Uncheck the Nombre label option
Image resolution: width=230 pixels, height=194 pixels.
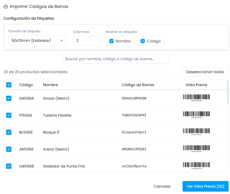111,41
